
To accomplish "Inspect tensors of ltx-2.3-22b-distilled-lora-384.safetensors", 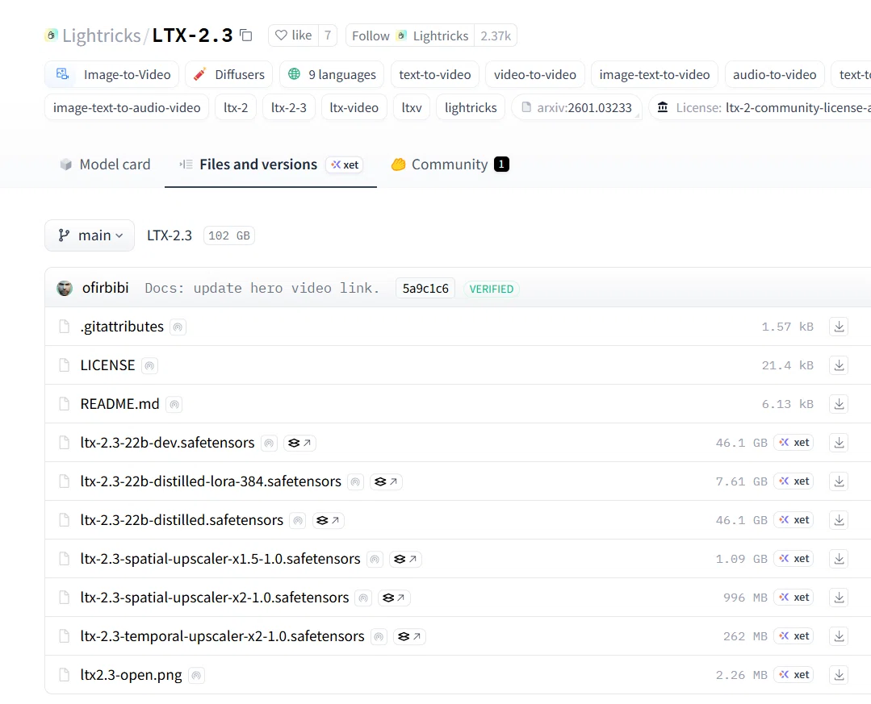I will [x=387, y=482].
